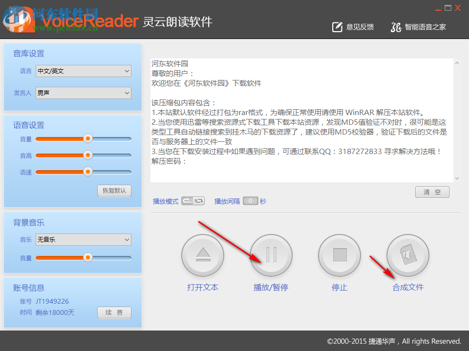Click the 播放间隔 seconds input field
The width and height of the screenshot is (469, 351).
pyautogui.click(x=250, y=200)
